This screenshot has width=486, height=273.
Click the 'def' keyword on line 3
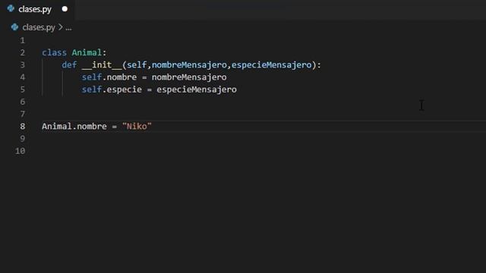(x=69, y=65)
